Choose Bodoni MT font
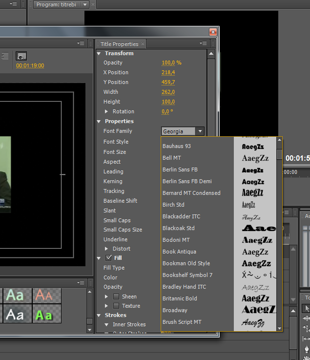The height and width of the screenshot is (360, 310). pos(197,240)
